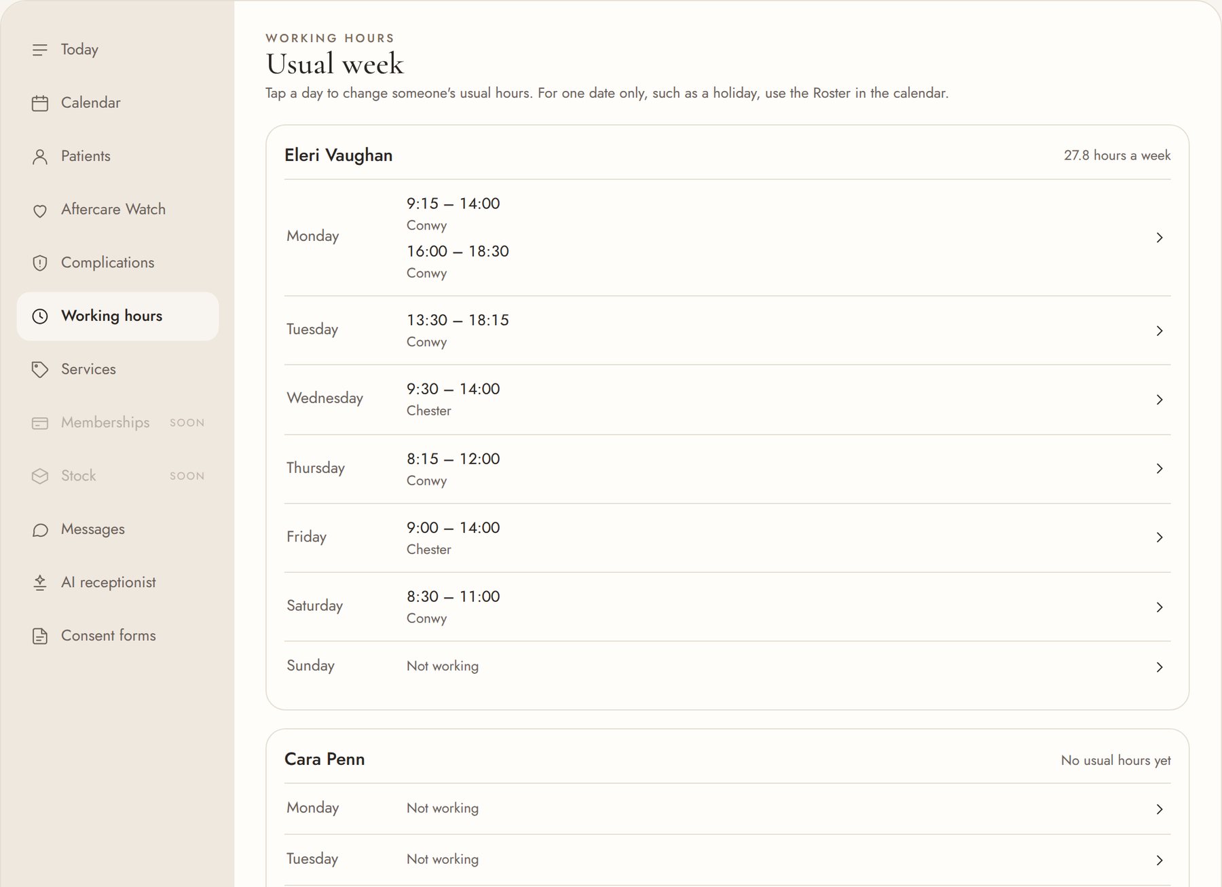Click the Stock box icon

pos(40,476)
